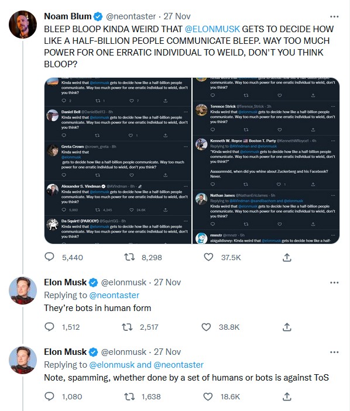Open the left screenshot image of tweets

118,160
